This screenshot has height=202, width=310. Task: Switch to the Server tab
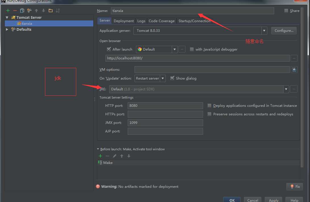pos(105,20)
